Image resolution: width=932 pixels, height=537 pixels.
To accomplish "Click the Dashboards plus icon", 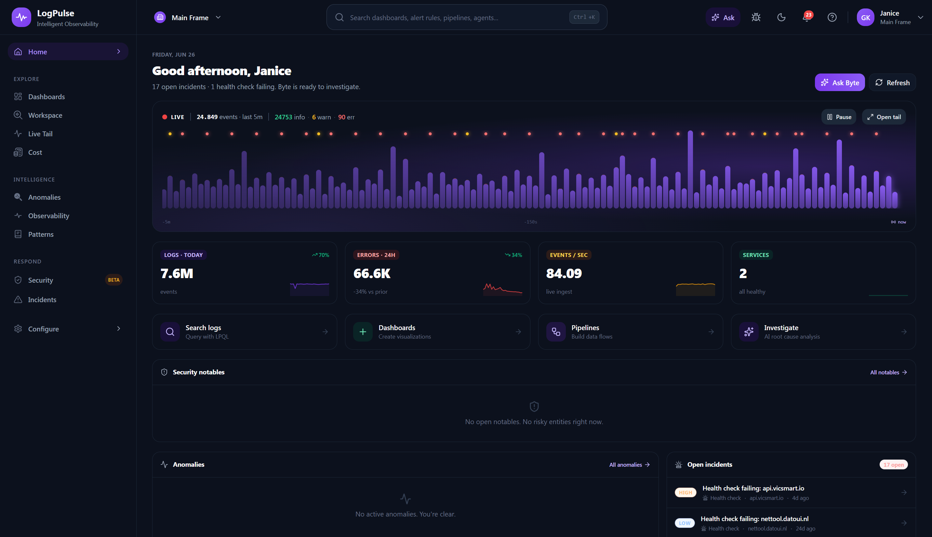I will tap(363, 332).
